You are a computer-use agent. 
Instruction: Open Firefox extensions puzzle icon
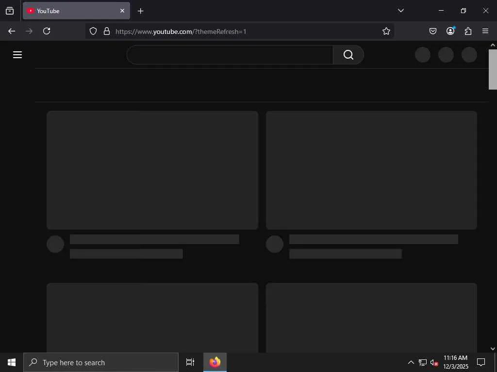tap(468, 31)
